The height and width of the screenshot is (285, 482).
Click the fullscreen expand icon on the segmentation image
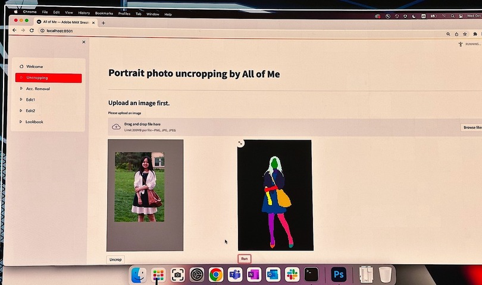coord(240,143)
